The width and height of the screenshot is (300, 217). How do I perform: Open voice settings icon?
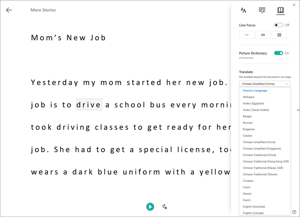[165, 207]
